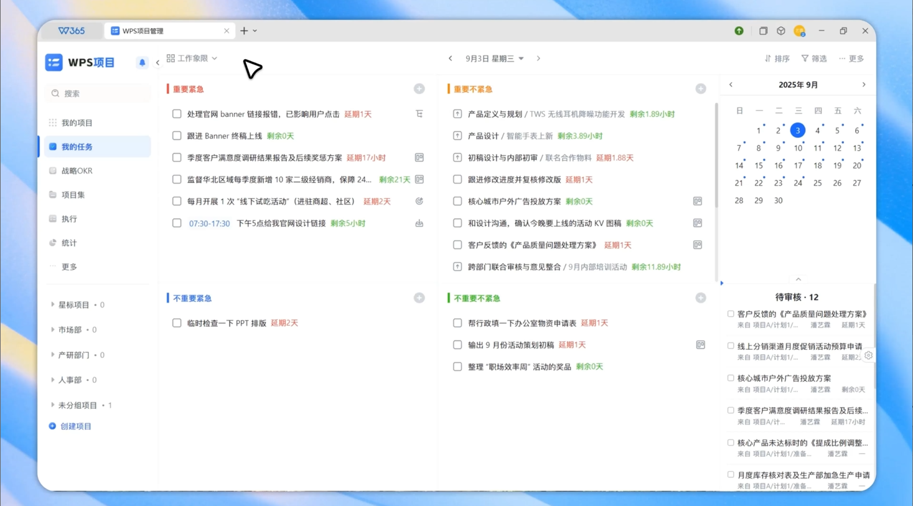Open the 工作象限 view dropdown

point(192,59)
